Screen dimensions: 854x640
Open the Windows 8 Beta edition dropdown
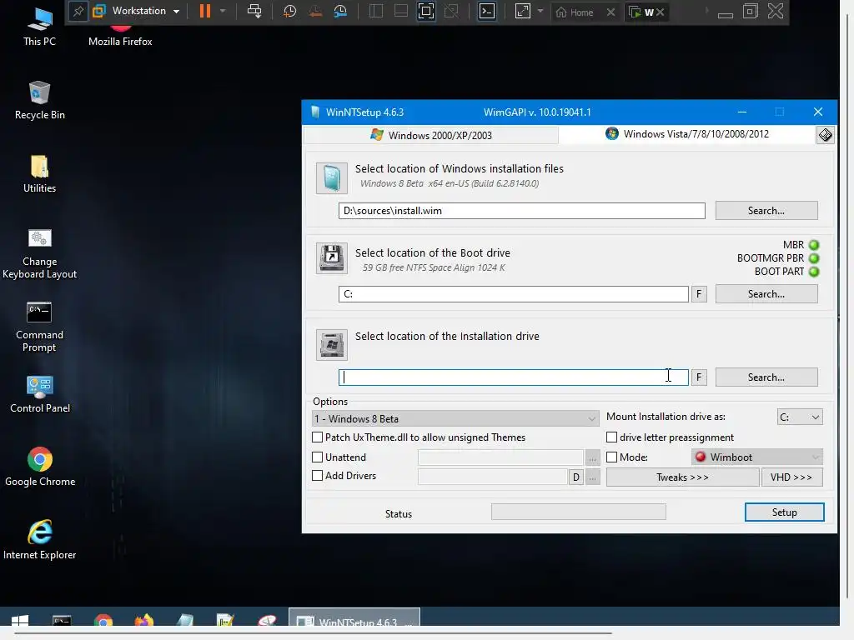pyautogui.click(x=455, y=418)
